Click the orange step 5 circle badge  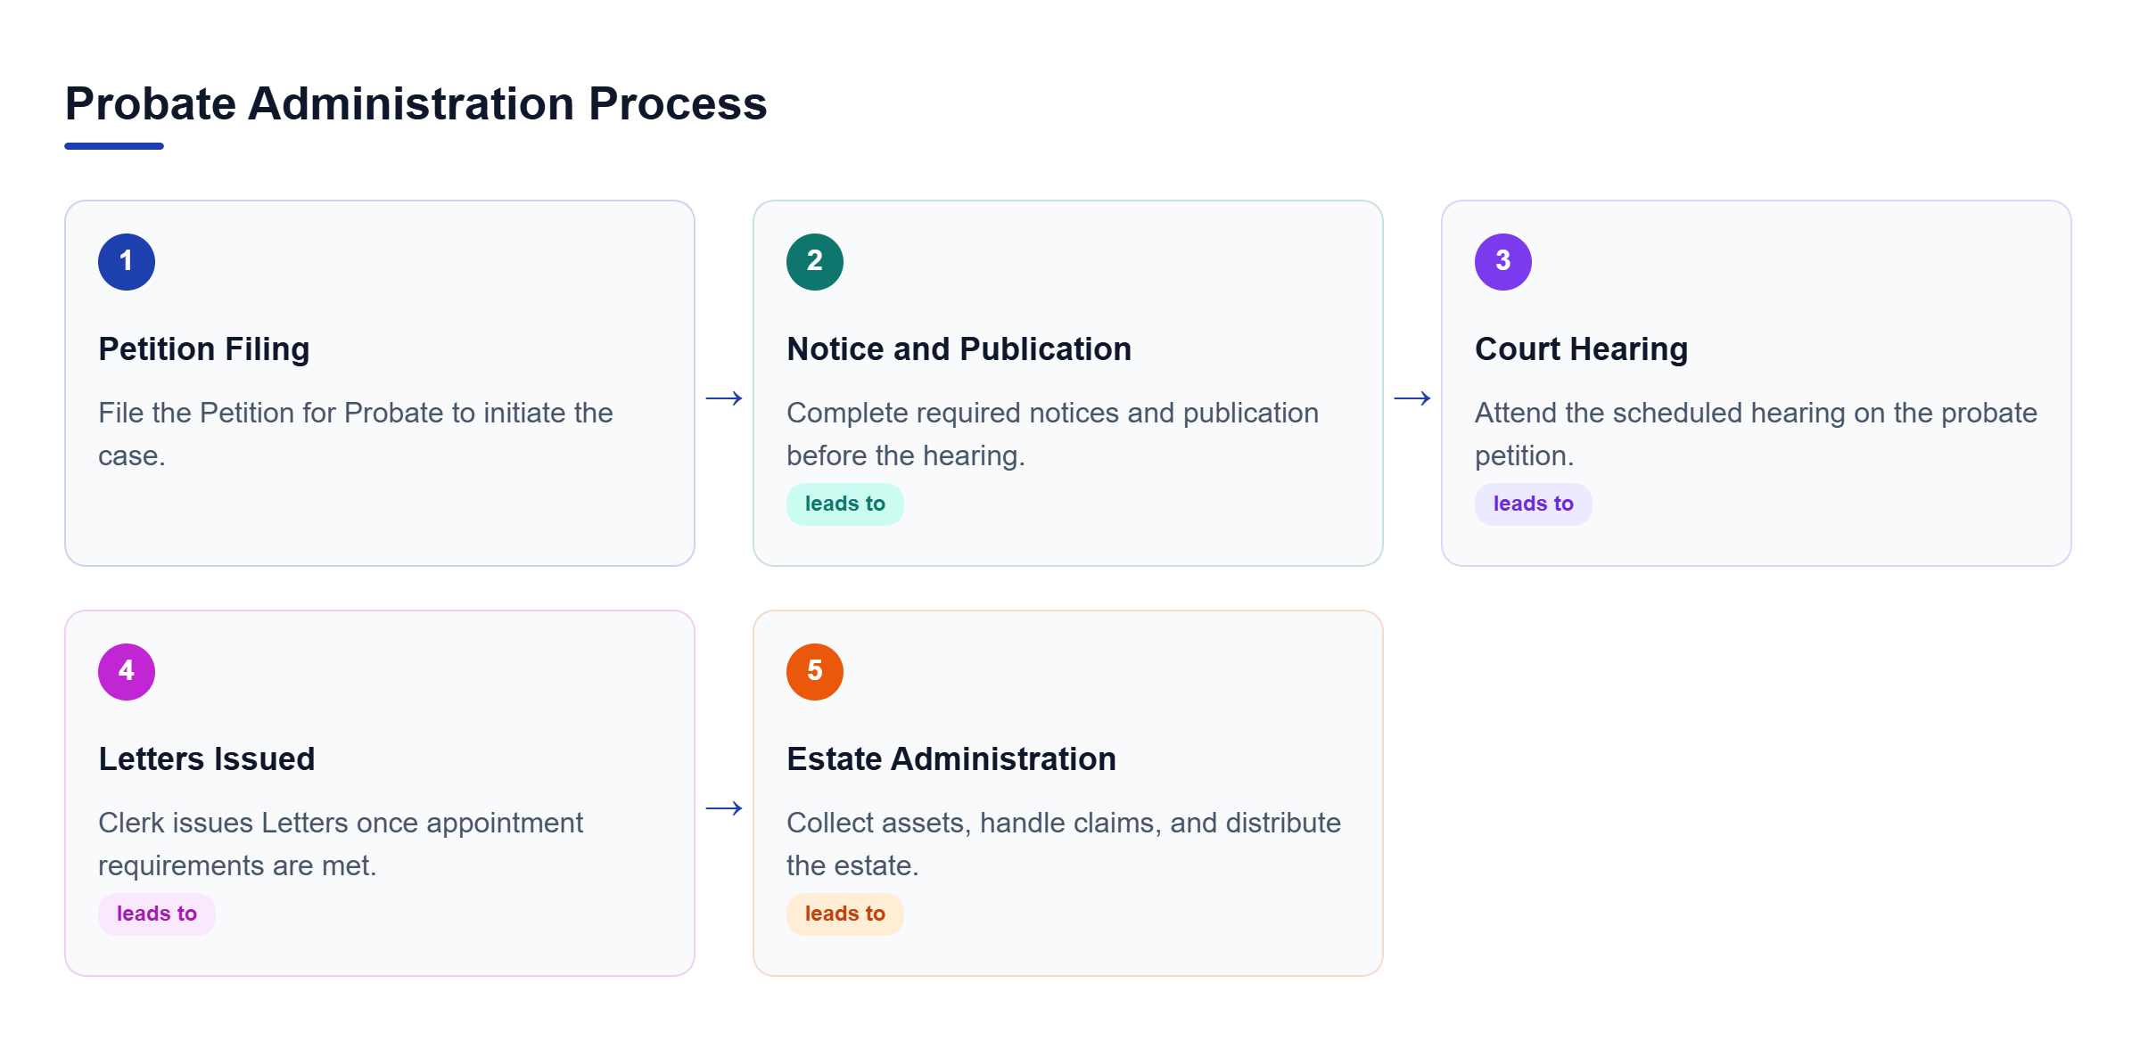(x=815, y=672)
